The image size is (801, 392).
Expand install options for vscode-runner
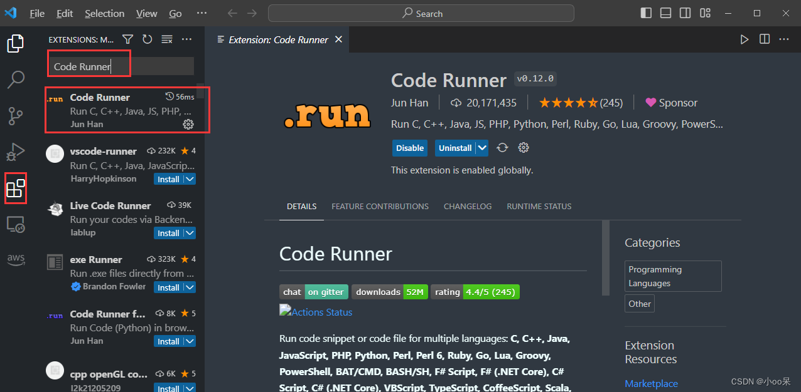pos(190,179)
